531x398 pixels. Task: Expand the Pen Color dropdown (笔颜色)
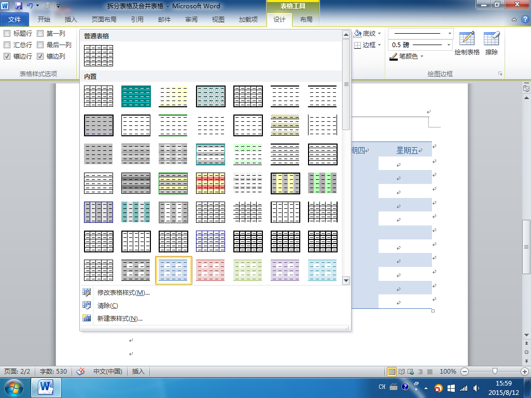tap(422, 56)
